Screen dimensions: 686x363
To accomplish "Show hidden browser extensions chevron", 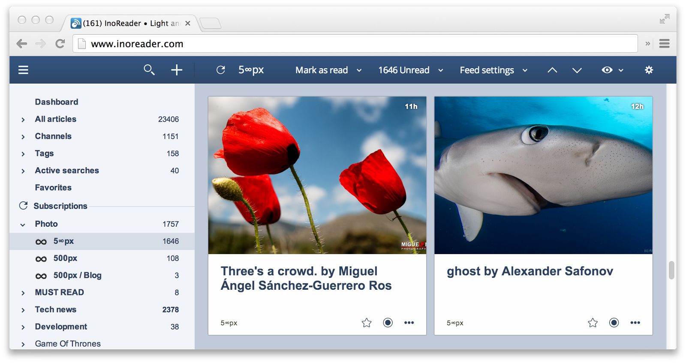I will (x=648, y=44).
